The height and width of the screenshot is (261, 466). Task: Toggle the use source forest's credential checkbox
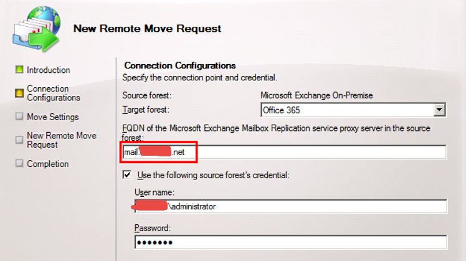pyautogui.click(x=127, y=176)
